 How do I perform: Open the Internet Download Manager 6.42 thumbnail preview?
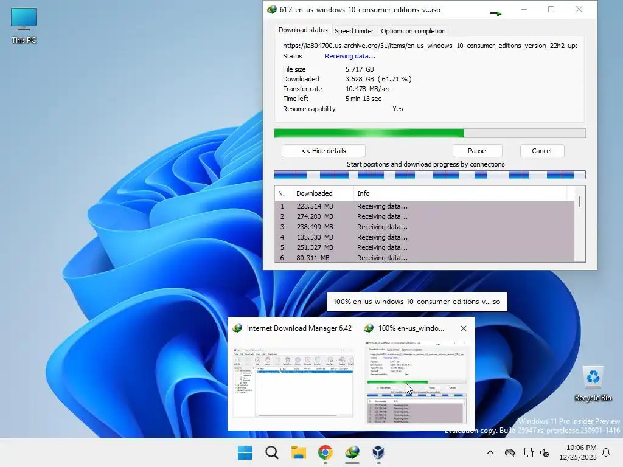(293, 382)
